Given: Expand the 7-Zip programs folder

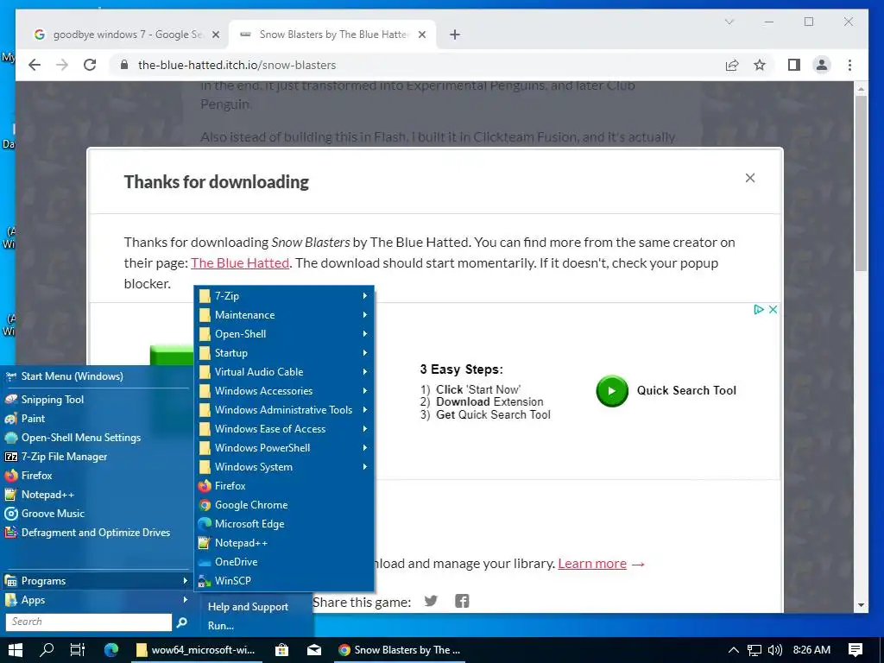Looking at the screenshot, I should pyautogui.click(x=284, y=295).
